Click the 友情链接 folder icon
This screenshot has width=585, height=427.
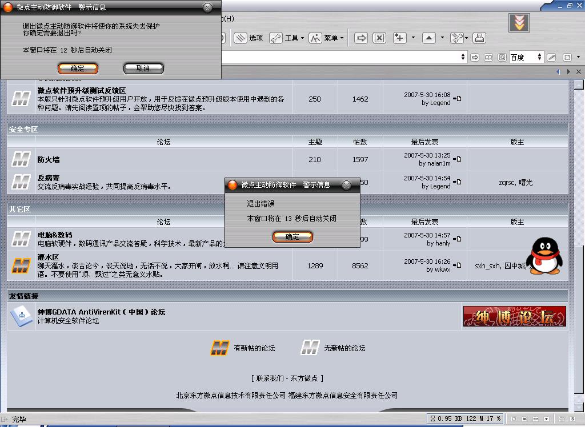coord(21,316)
